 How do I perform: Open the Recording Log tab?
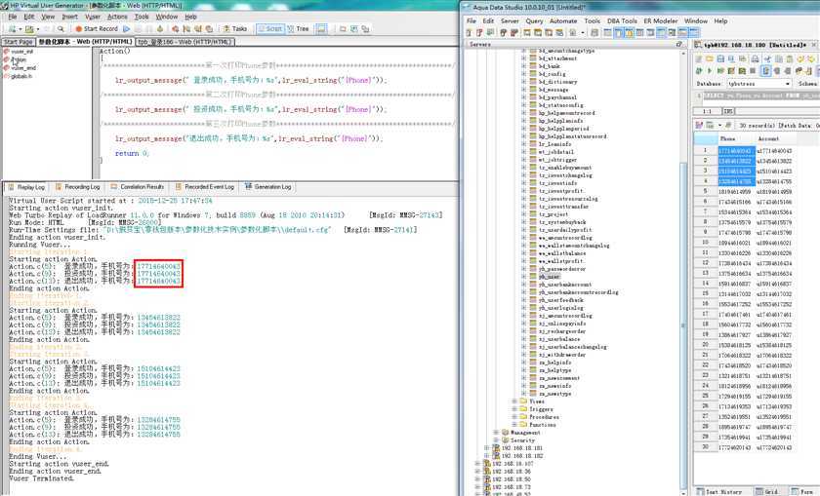pos(77,187)
